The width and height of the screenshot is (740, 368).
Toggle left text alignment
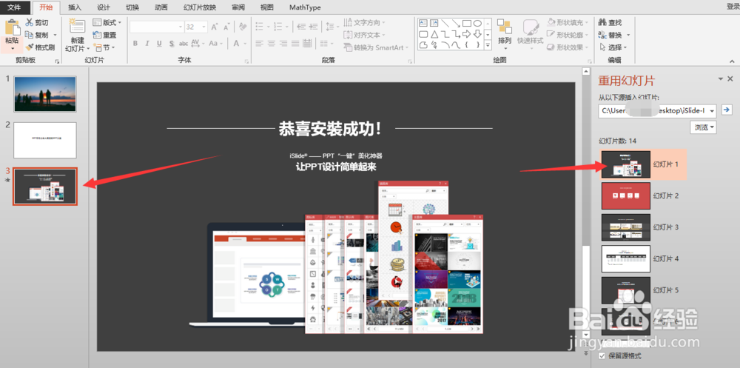(x=259, y=43)
